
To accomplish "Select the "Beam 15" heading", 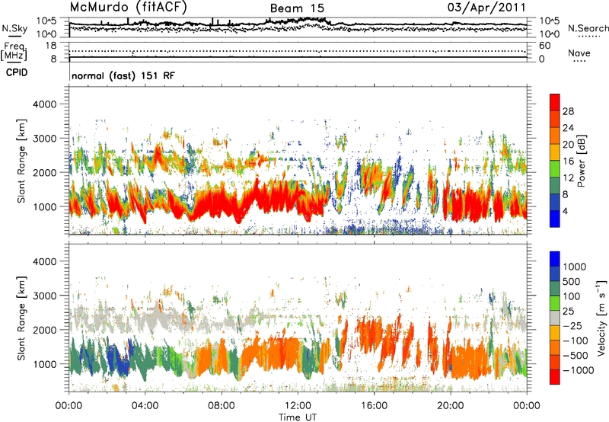I will click(x=297, y=8).
